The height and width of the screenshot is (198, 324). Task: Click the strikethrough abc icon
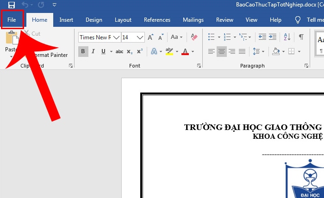[x=119, y=51]
